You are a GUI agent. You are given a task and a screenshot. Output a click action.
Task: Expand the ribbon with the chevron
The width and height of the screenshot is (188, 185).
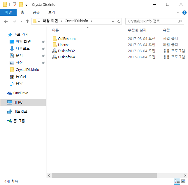coord(178,13)
